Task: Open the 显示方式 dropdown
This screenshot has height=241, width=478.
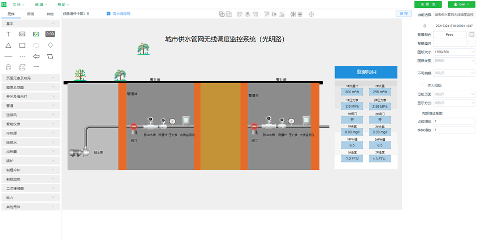Action: [x=454, y=103]
